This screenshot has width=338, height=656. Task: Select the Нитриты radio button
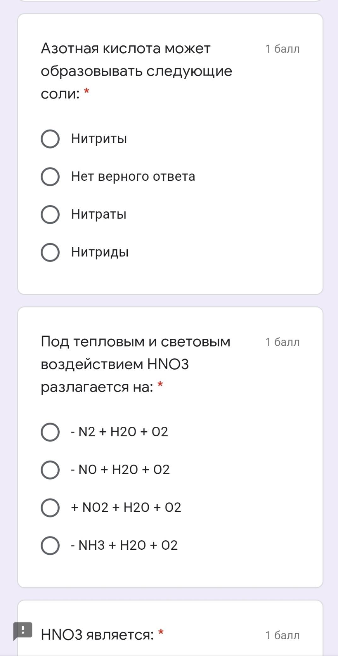tap(50, 139)
